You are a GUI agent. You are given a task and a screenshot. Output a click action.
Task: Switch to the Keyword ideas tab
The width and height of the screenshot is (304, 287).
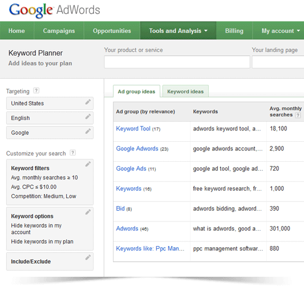(185, 91)
